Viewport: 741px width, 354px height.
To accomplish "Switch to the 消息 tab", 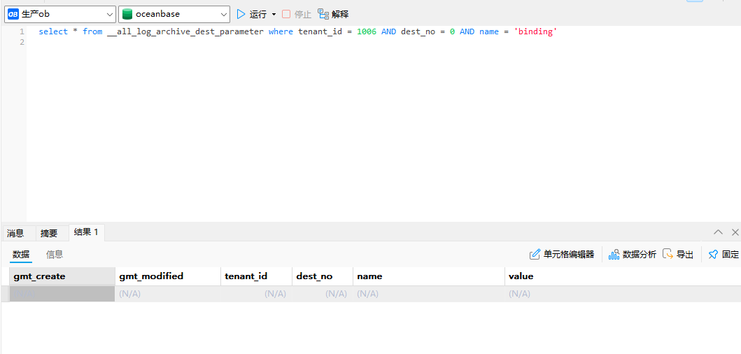I will [15, 233].
